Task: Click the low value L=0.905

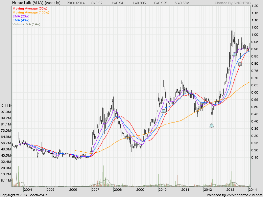Action: (x=139, y=3)
